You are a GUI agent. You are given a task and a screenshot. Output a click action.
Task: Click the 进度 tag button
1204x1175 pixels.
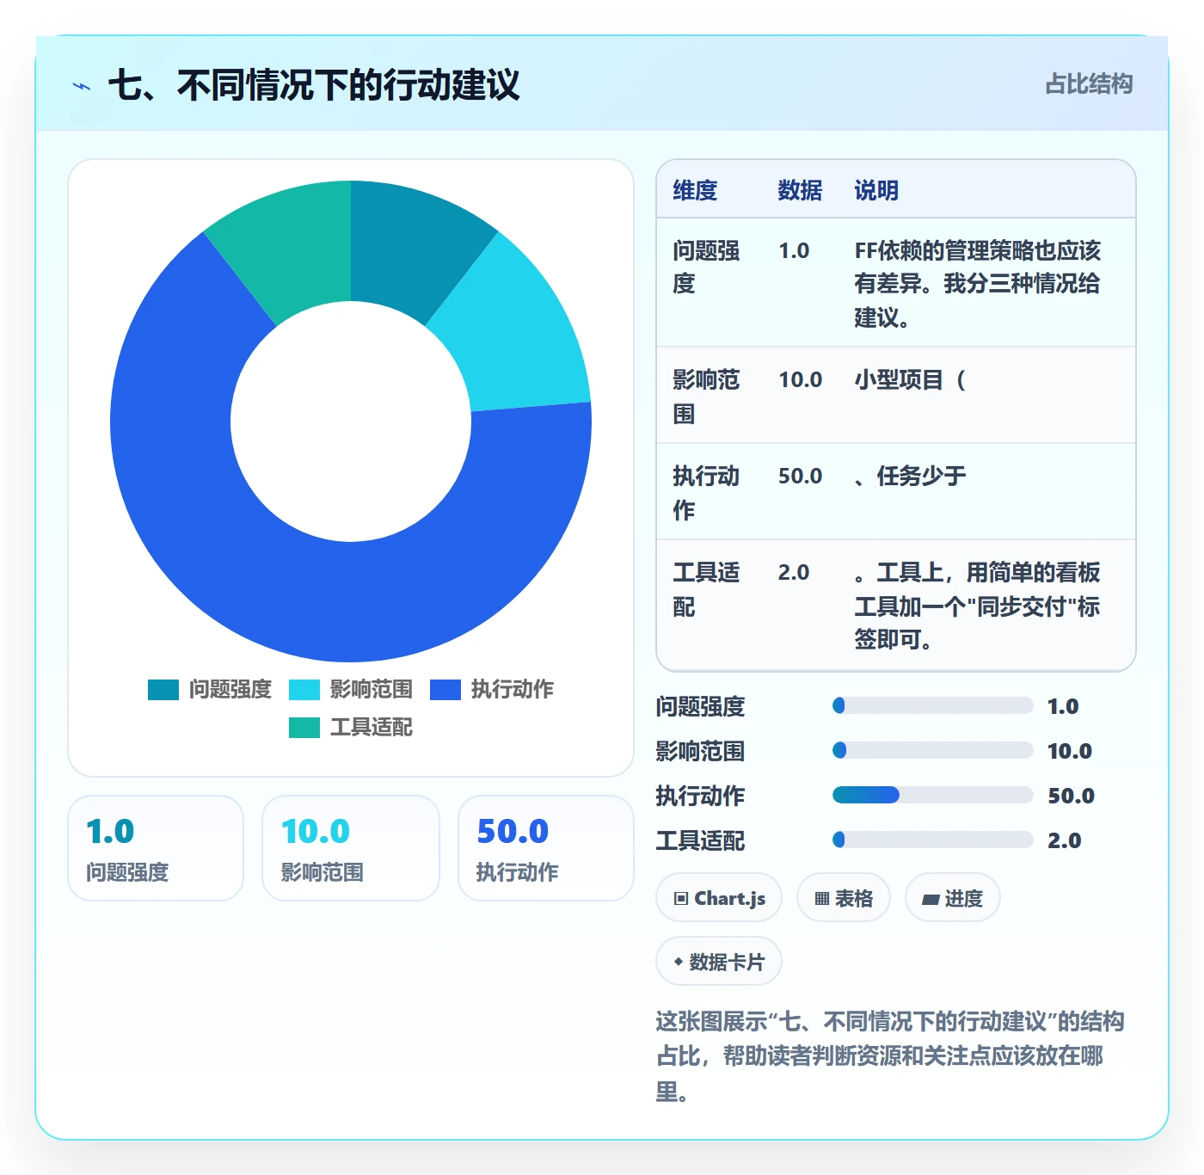pyautogui.click(x=953, y=898)
